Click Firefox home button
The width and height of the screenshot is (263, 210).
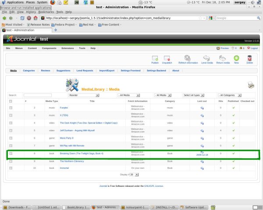[36, 18]
